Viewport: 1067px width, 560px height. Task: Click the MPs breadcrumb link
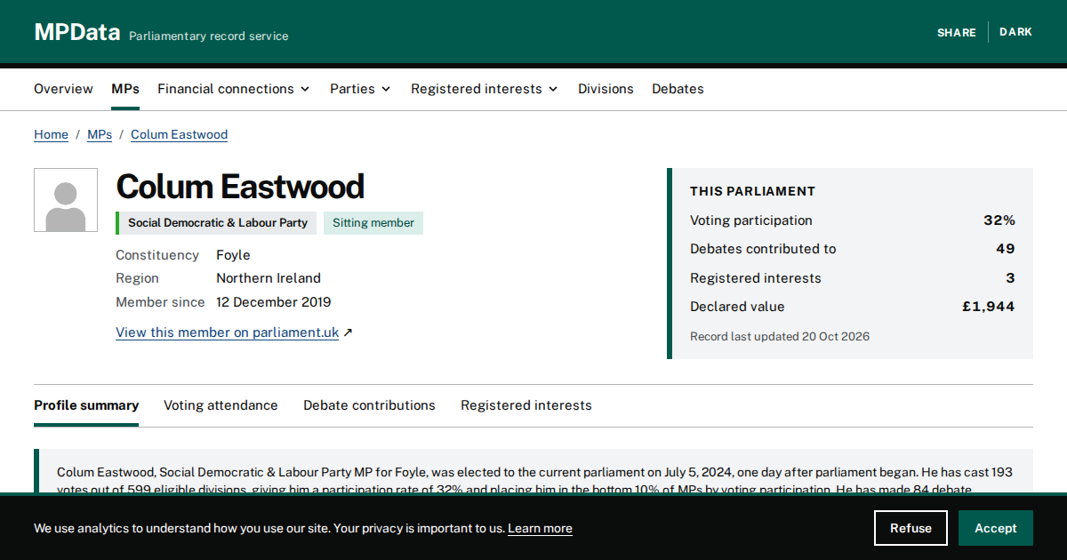100,134
